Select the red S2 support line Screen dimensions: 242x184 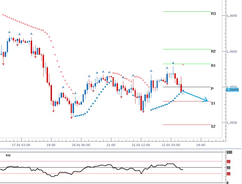187,125
